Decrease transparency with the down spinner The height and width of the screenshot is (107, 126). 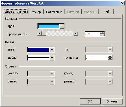[x=102, y=35]
